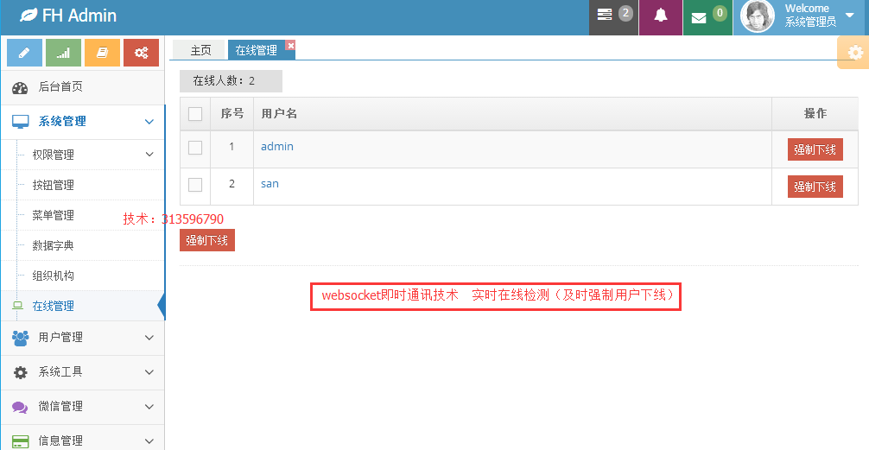Open the 按钮管理 menu item

(83, 185)
